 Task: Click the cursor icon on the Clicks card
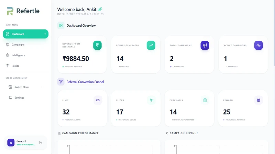point(151,100)
